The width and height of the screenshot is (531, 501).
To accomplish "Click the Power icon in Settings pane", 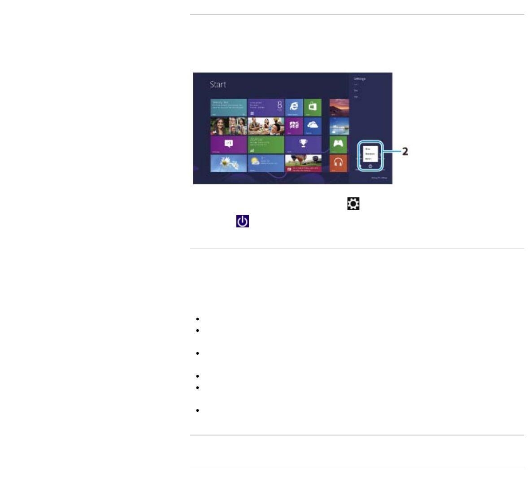I will (x=370, y=166).
